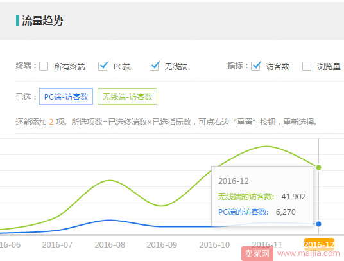344x261 pixels.
Task: Select the 2016-07 axis date label
Action: pyautogui.click(x=57, y=244)
